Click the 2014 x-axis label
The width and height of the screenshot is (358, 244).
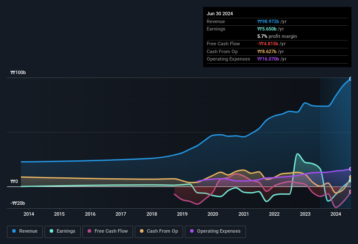(29, 214)
